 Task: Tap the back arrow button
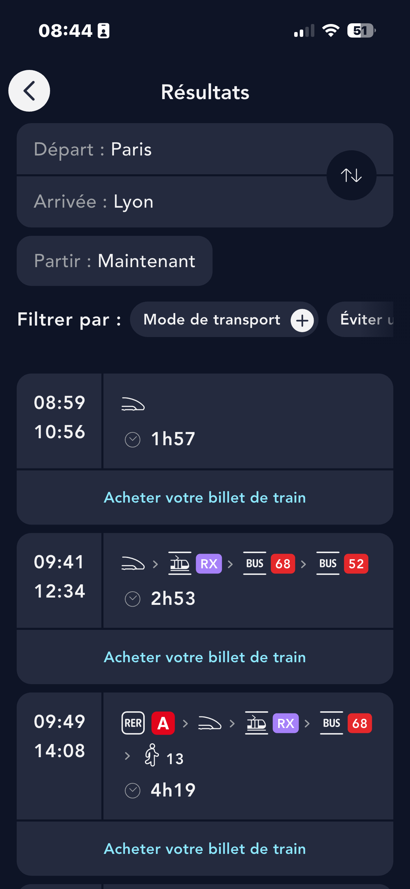coord(29,91)
